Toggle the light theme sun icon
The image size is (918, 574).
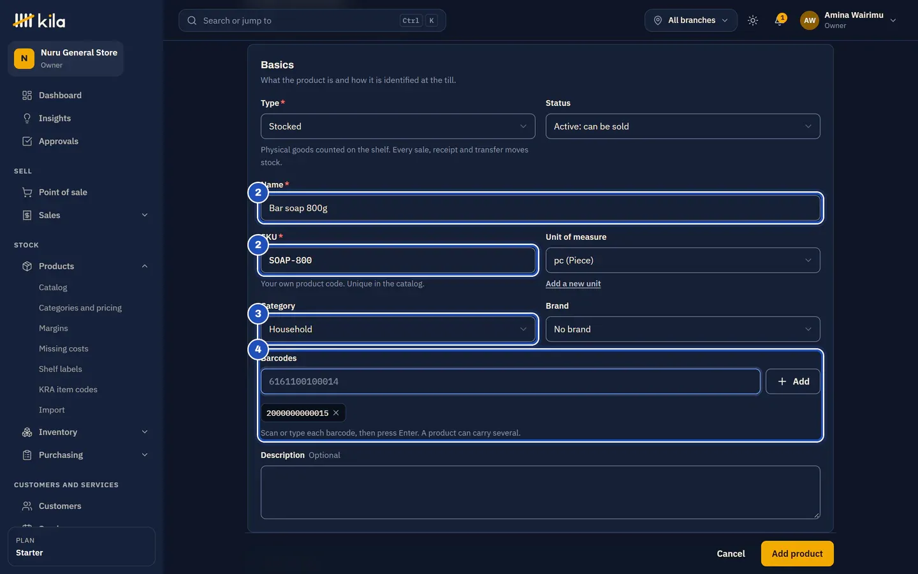[753, 20]
